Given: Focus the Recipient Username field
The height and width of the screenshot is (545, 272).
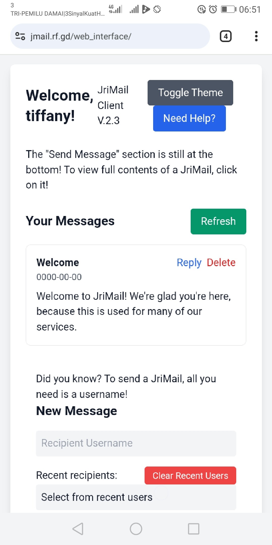Looking at the screenshot, I should [136, 443].
